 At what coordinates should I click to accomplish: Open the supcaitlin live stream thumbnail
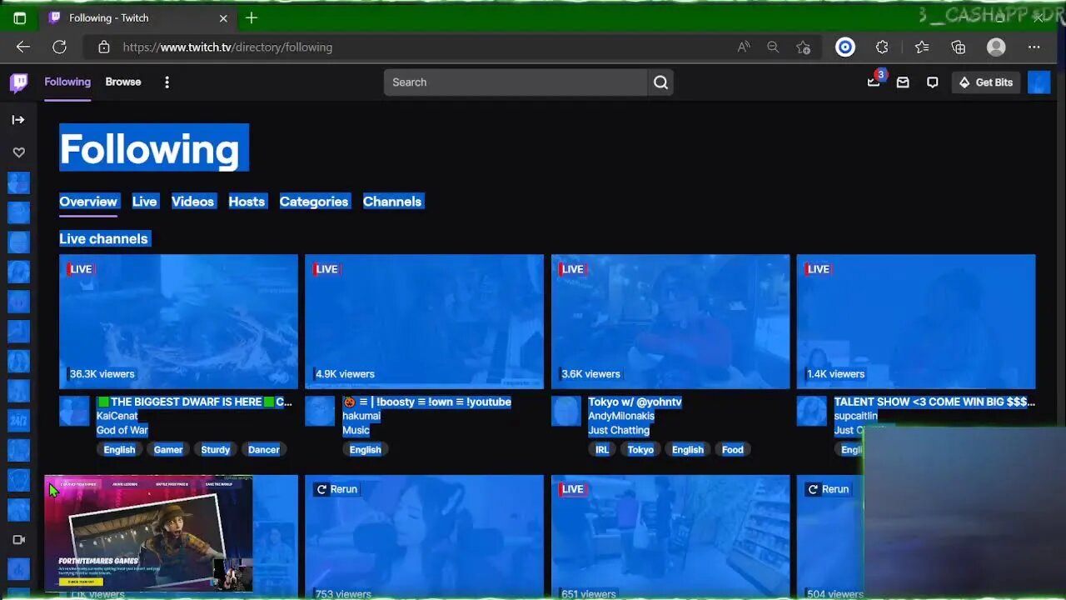click(x=916, y=322)
